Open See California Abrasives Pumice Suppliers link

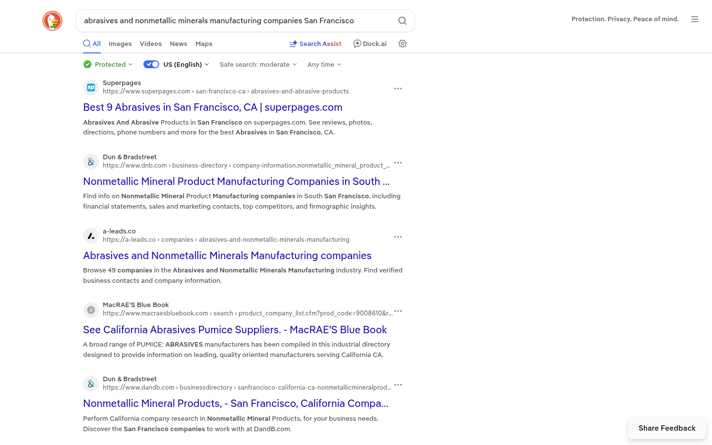coord(235,330)
